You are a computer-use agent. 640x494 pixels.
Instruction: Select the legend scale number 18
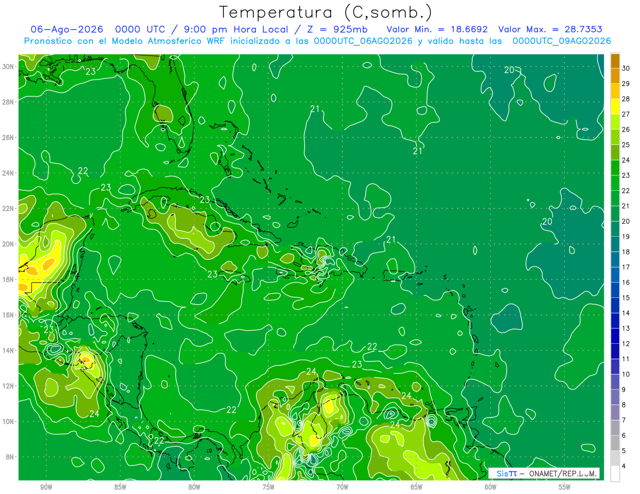tap(626, 252)
